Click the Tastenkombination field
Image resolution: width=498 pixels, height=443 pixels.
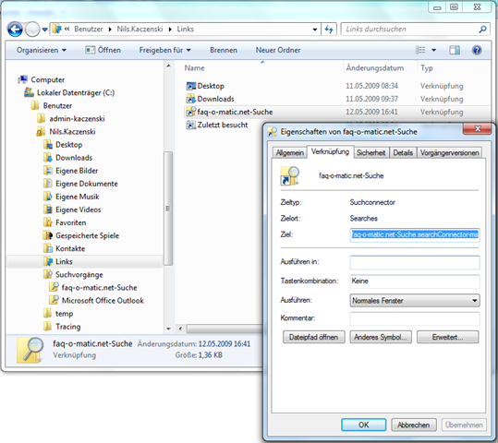pyautogui.click(x=415, y=281)
